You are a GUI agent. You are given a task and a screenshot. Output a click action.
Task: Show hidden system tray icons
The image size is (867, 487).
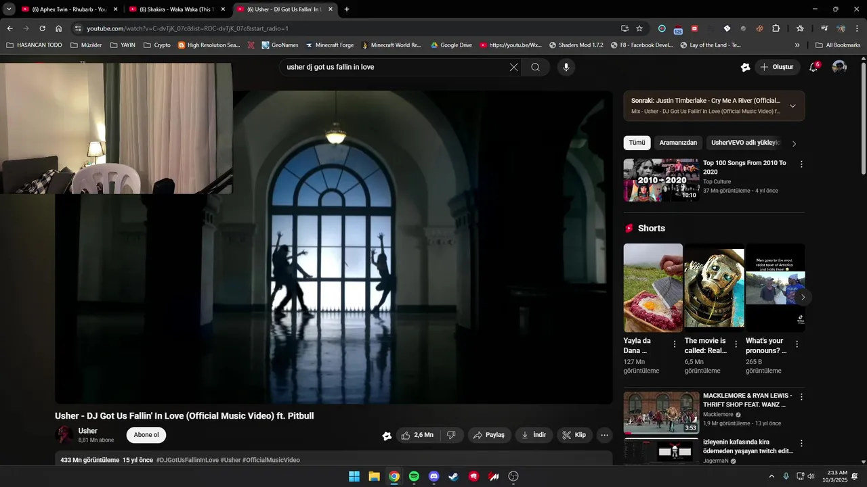(x=771, y=476)
